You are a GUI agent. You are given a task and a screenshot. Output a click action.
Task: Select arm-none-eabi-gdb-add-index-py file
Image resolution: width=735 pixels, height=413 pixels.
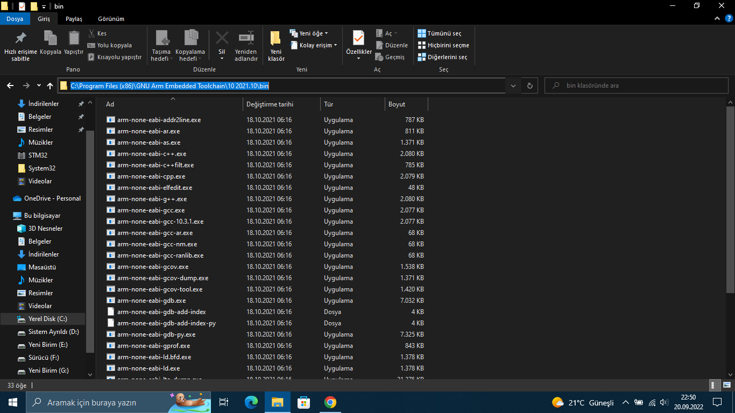[x=166, y=323]
